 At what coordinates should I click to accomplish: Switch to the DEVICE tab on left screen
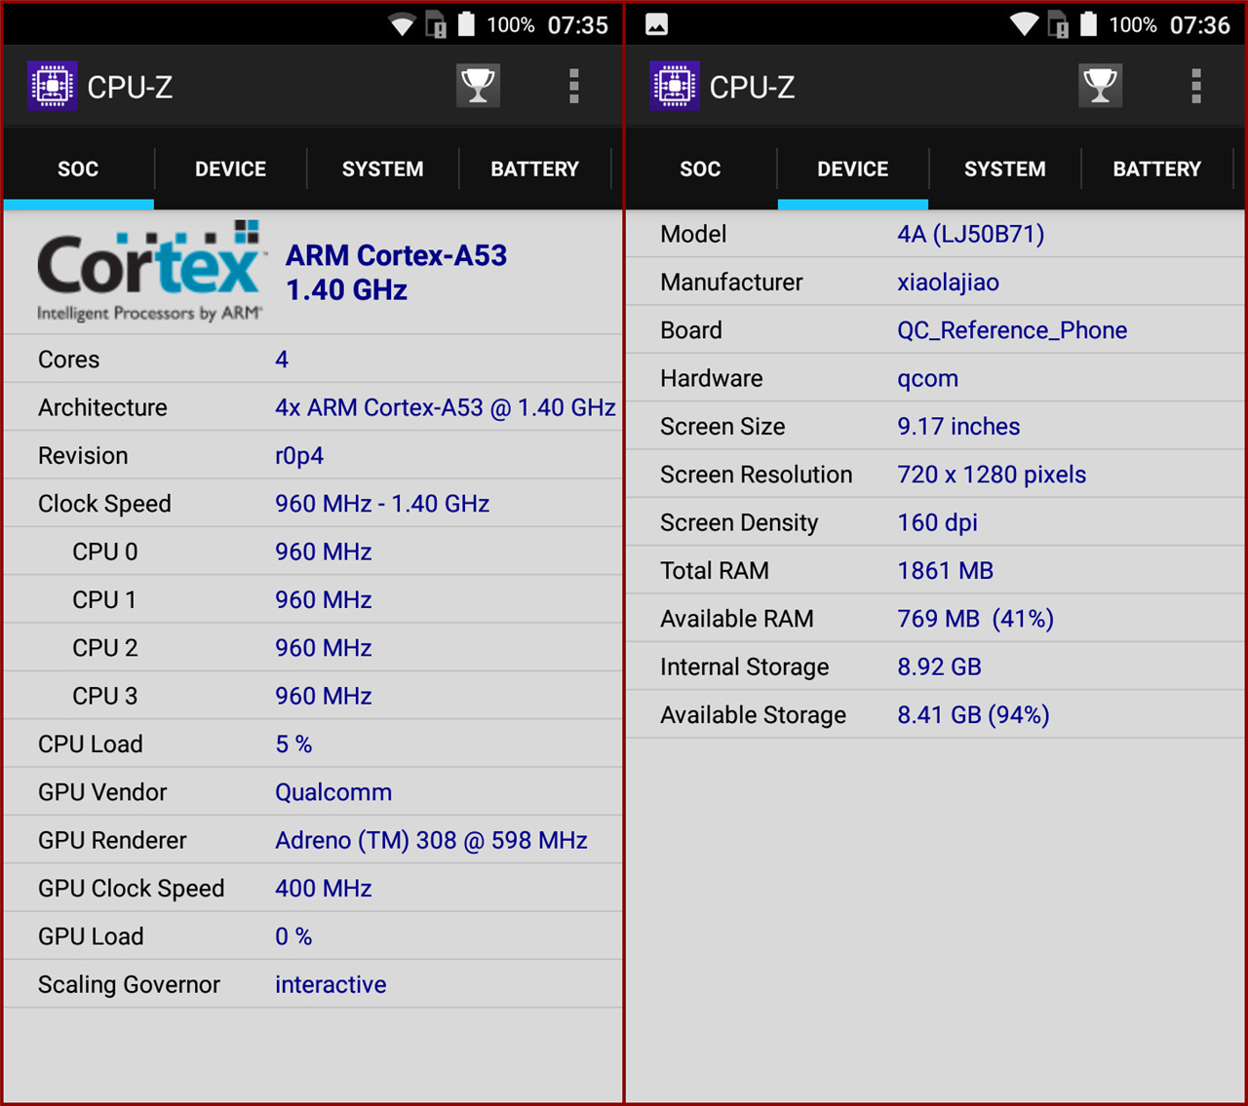pyautogui.click(x=230, y=169)
